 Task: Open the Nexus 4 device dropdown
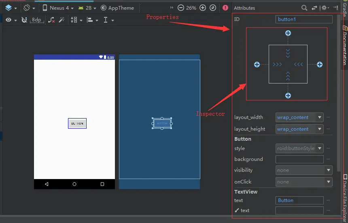[x=58, y=8]
